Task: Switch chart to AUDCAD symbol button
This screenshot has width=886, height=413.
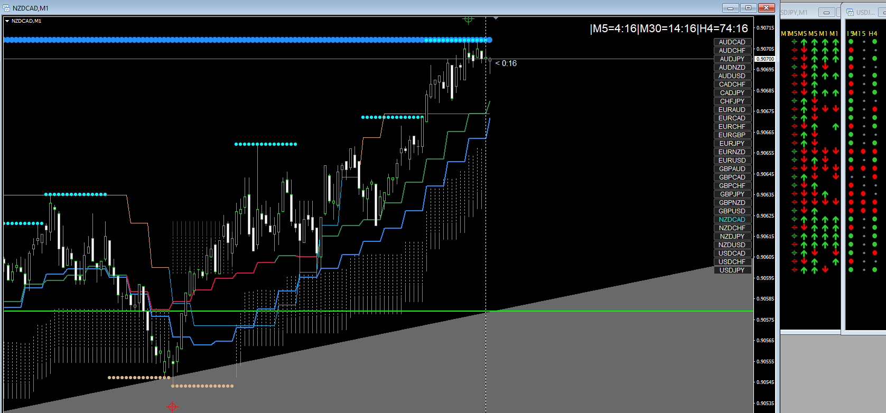Action: 732,42
